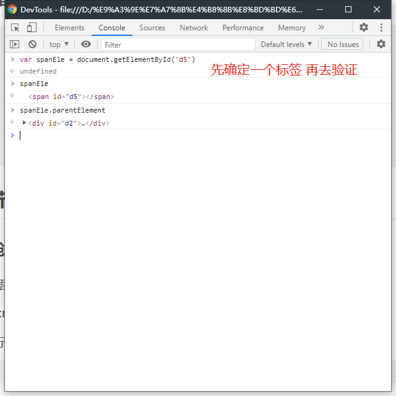Open the top JavaScript context dropdown
Screen dimensions: 396x396
coord(59,45)
